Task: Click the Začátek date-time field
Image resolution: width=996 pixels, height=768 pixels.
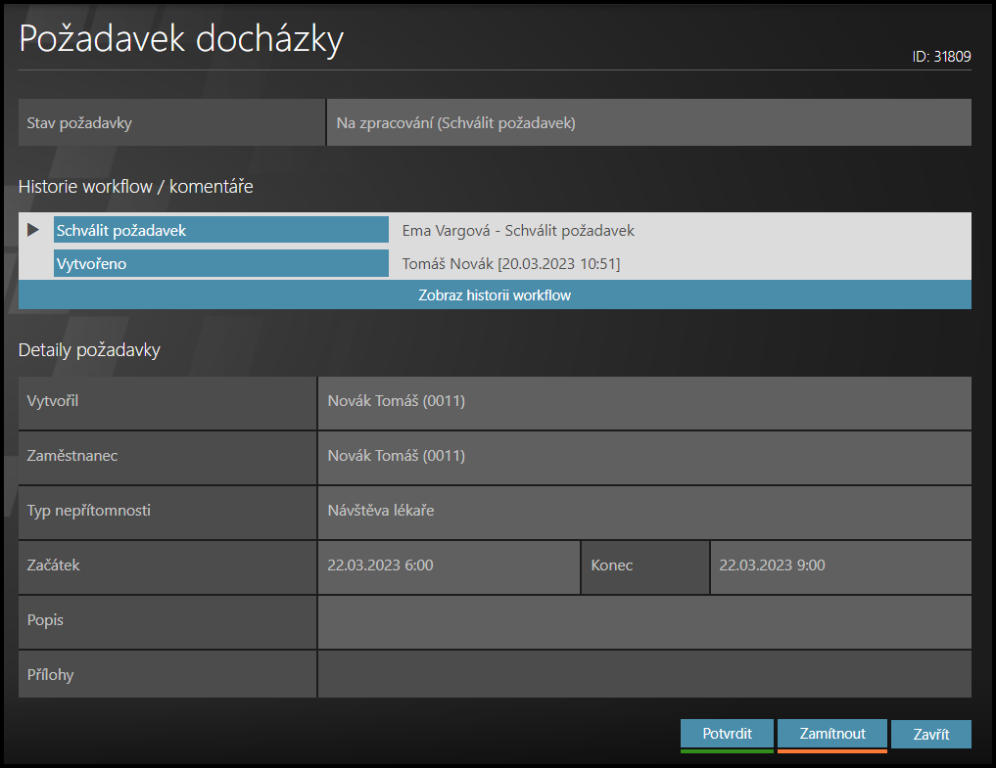Action: point(449,566)
